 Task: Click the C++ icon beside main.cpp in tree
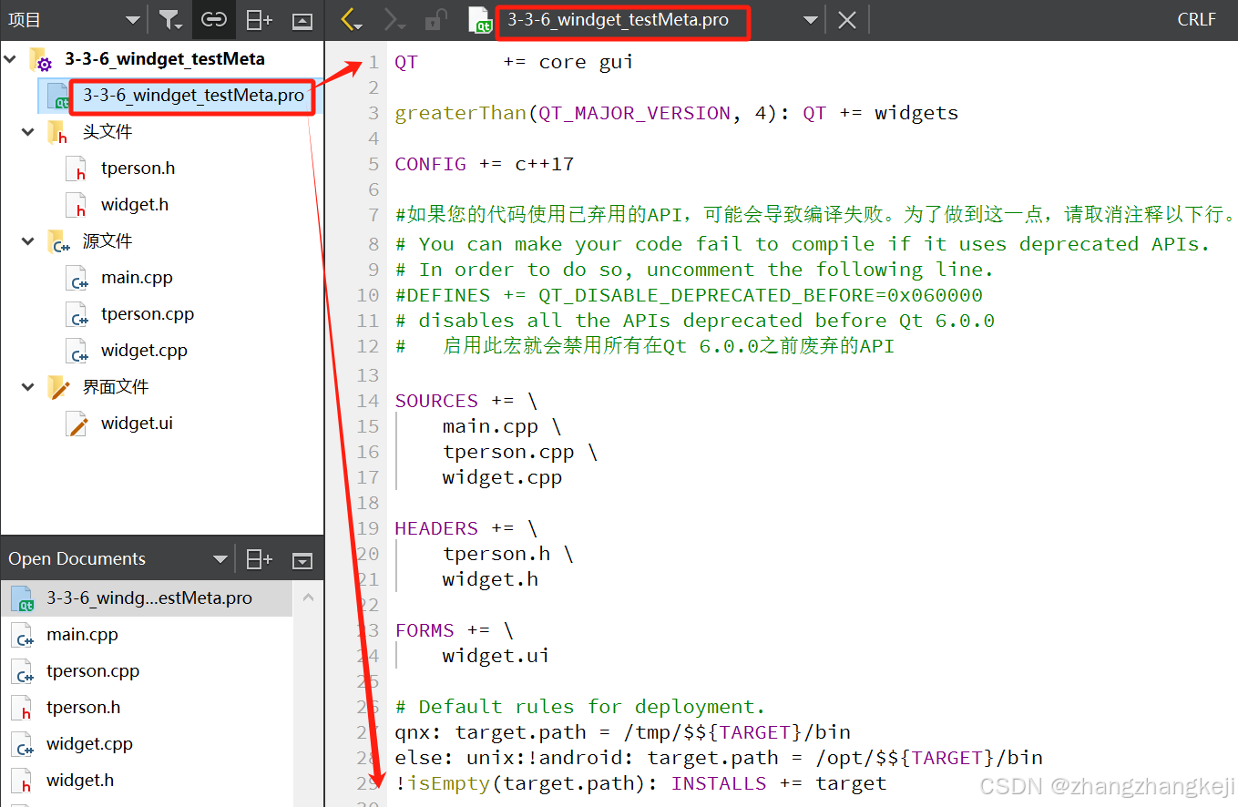[77, 279]
